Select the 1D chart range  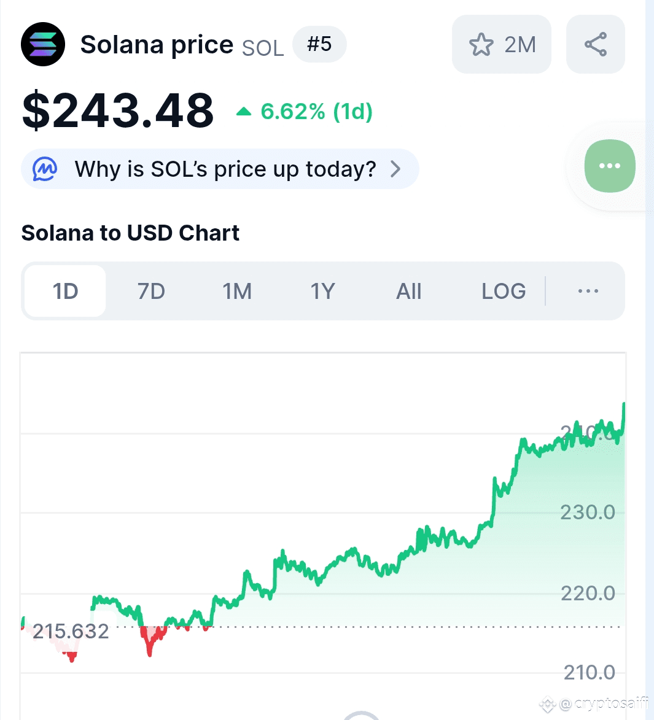66,291
